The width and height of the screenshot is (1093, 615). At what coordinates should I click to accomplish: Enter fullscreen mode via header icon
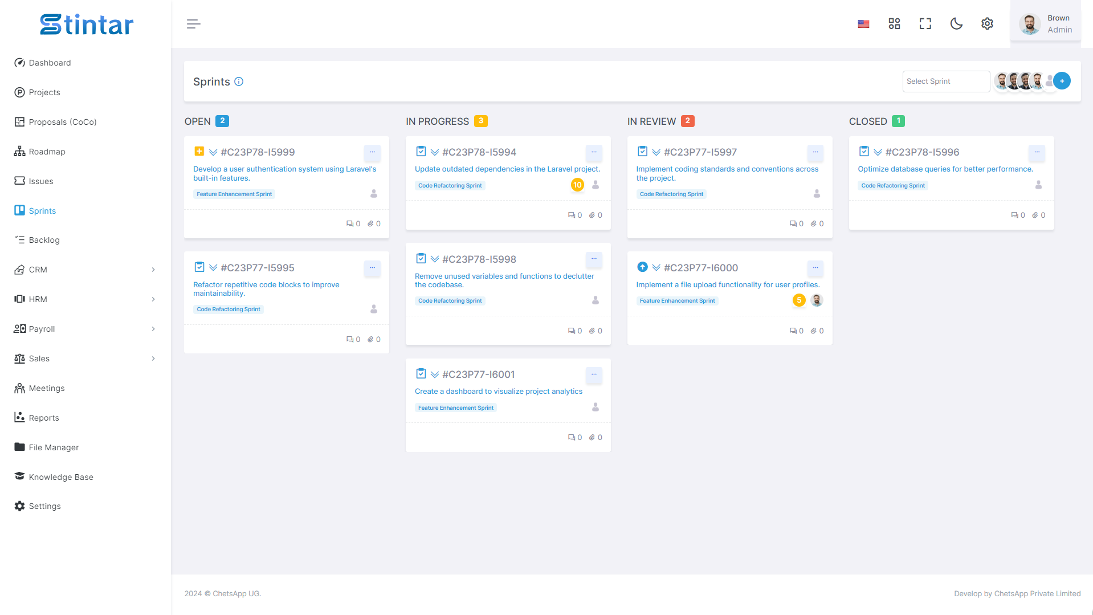point(925,24)
